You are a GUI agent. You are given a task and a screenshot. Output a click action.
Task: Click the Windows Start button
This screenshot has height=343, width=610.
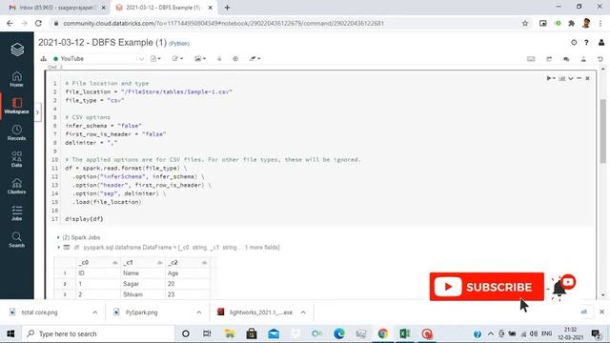(x=10, y=333)
